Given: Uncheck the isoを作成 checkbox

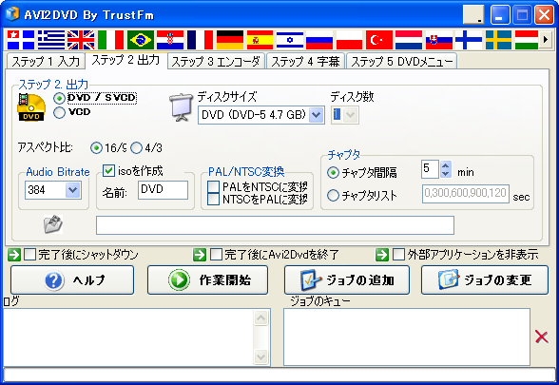Looking at the screenshot, I should coord(108,171).
